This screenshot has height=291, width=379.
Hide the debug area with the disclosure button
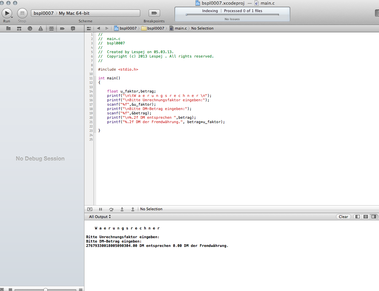[x=89, y=209]
